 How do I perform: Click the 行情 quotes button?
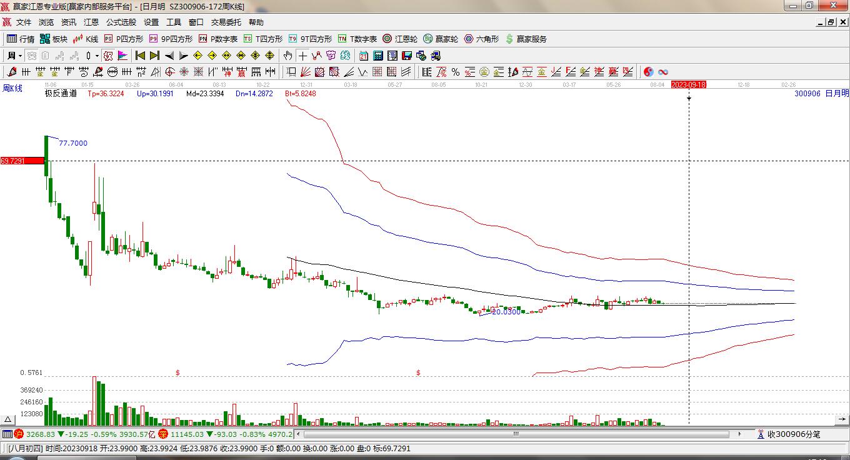coord(21,39)
